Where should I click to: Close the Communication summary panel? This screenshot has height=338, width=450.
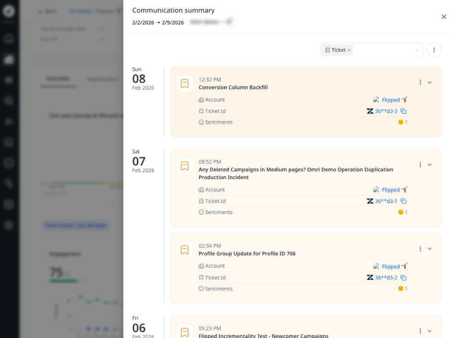444,17
